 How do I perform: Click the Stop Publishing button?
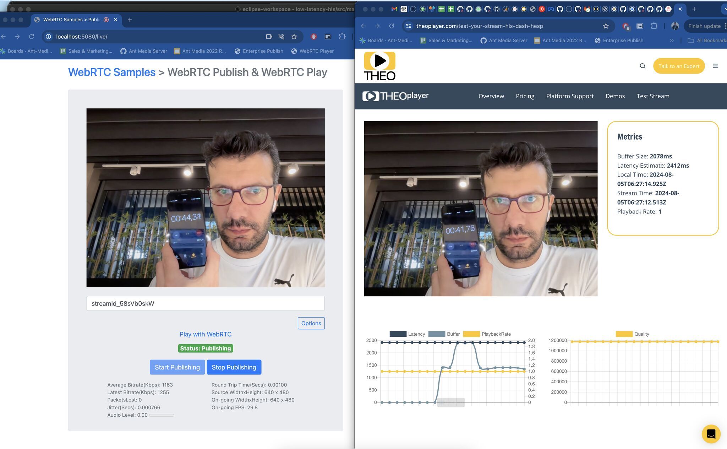click(x=234, y=367)
